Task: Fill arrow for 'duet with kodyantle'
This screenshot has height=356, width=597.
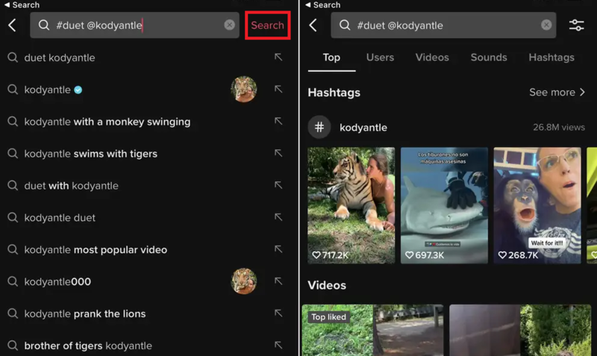Action: (278, 185)
